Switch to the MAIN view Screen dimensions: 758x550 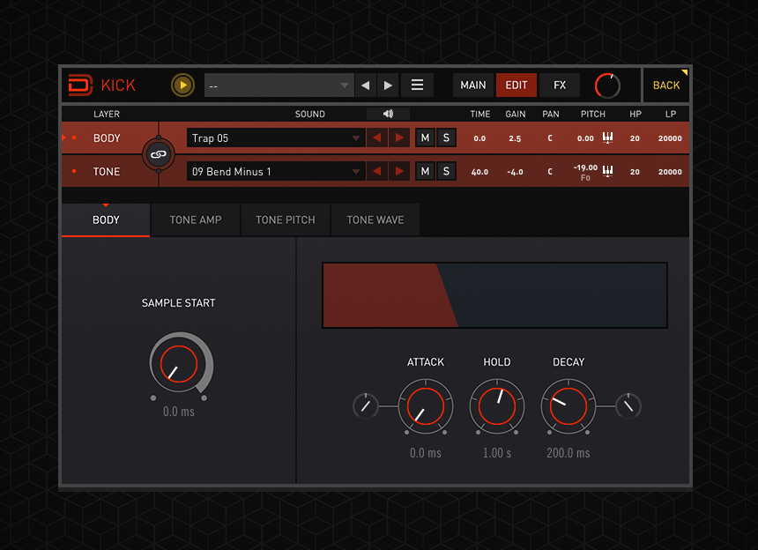point(472,85)
